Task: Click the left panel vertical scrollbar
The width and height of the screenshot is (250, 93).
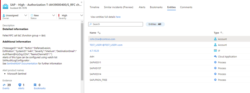Action: [82, 51]
